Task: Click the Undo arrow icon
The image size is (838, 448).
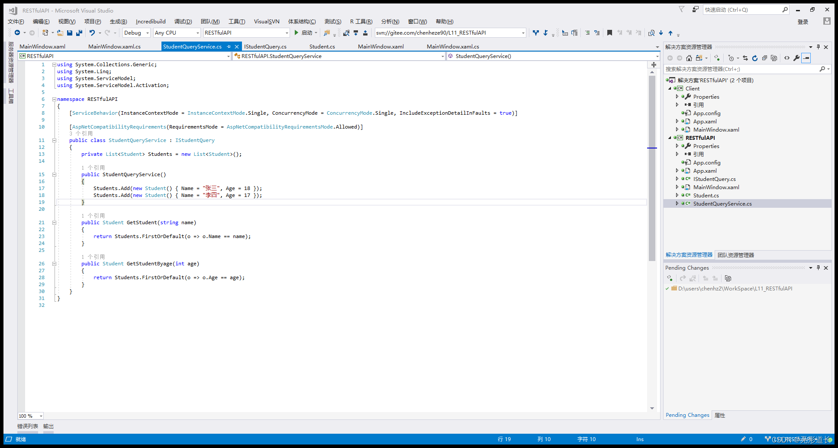Action: (x=92, y=32)
